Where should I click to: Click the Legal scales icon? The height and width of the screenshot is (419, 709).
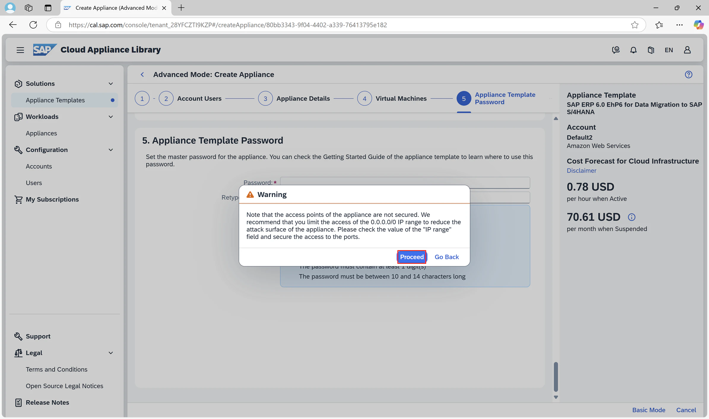point(18,353)
